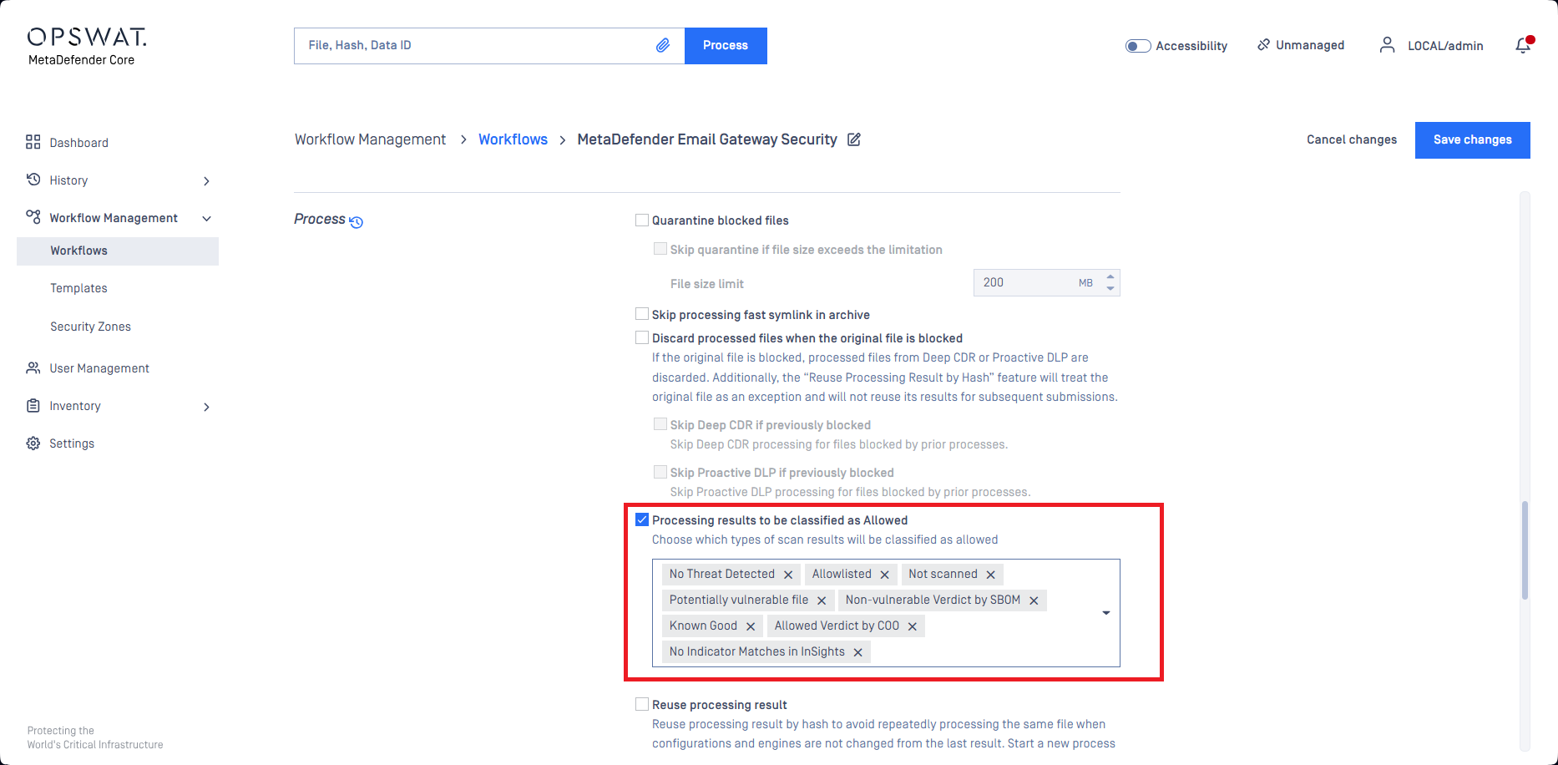The width and height of the screenshot is (1558, 765).
Task: Check Skip Deep CDR if previously blocked
Action: click(x=660, y=424)
